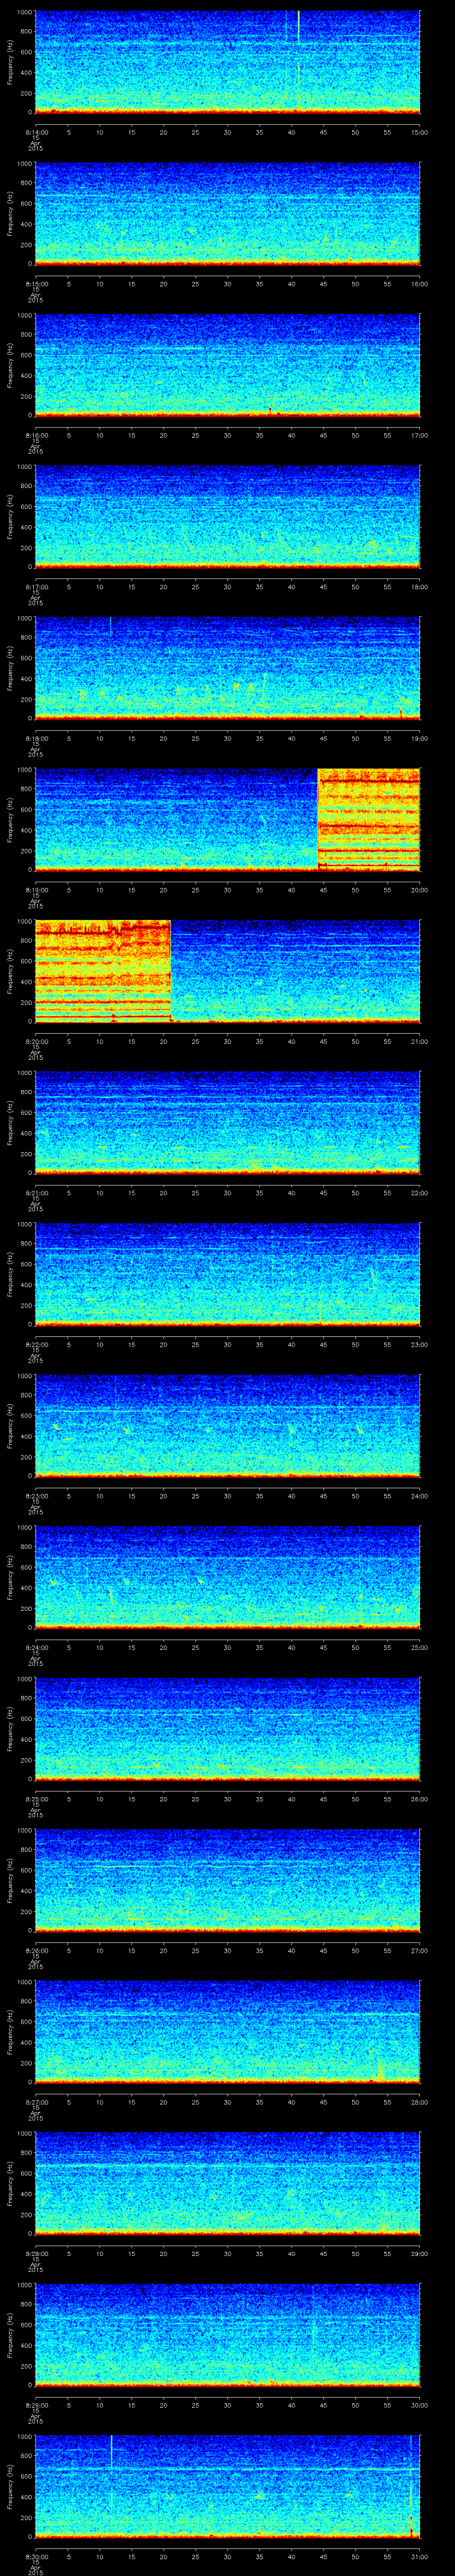Click the spectrogram panel starting at 8:29:00

[227, 2334]
